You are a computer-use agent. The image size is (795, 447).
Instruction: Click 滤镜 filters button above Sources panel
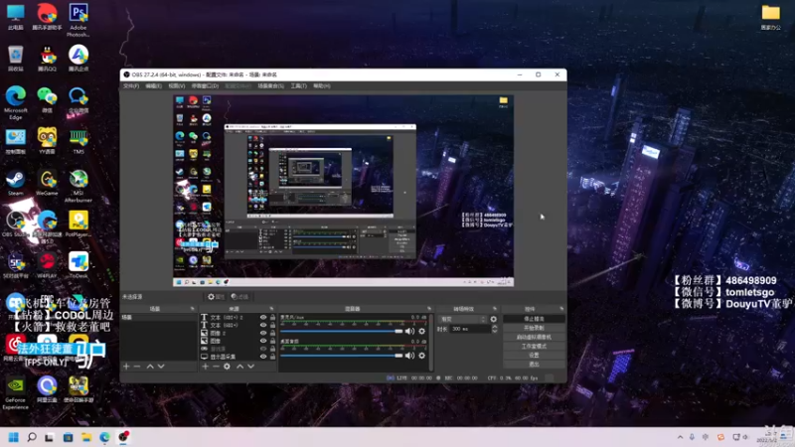(239, 297)
